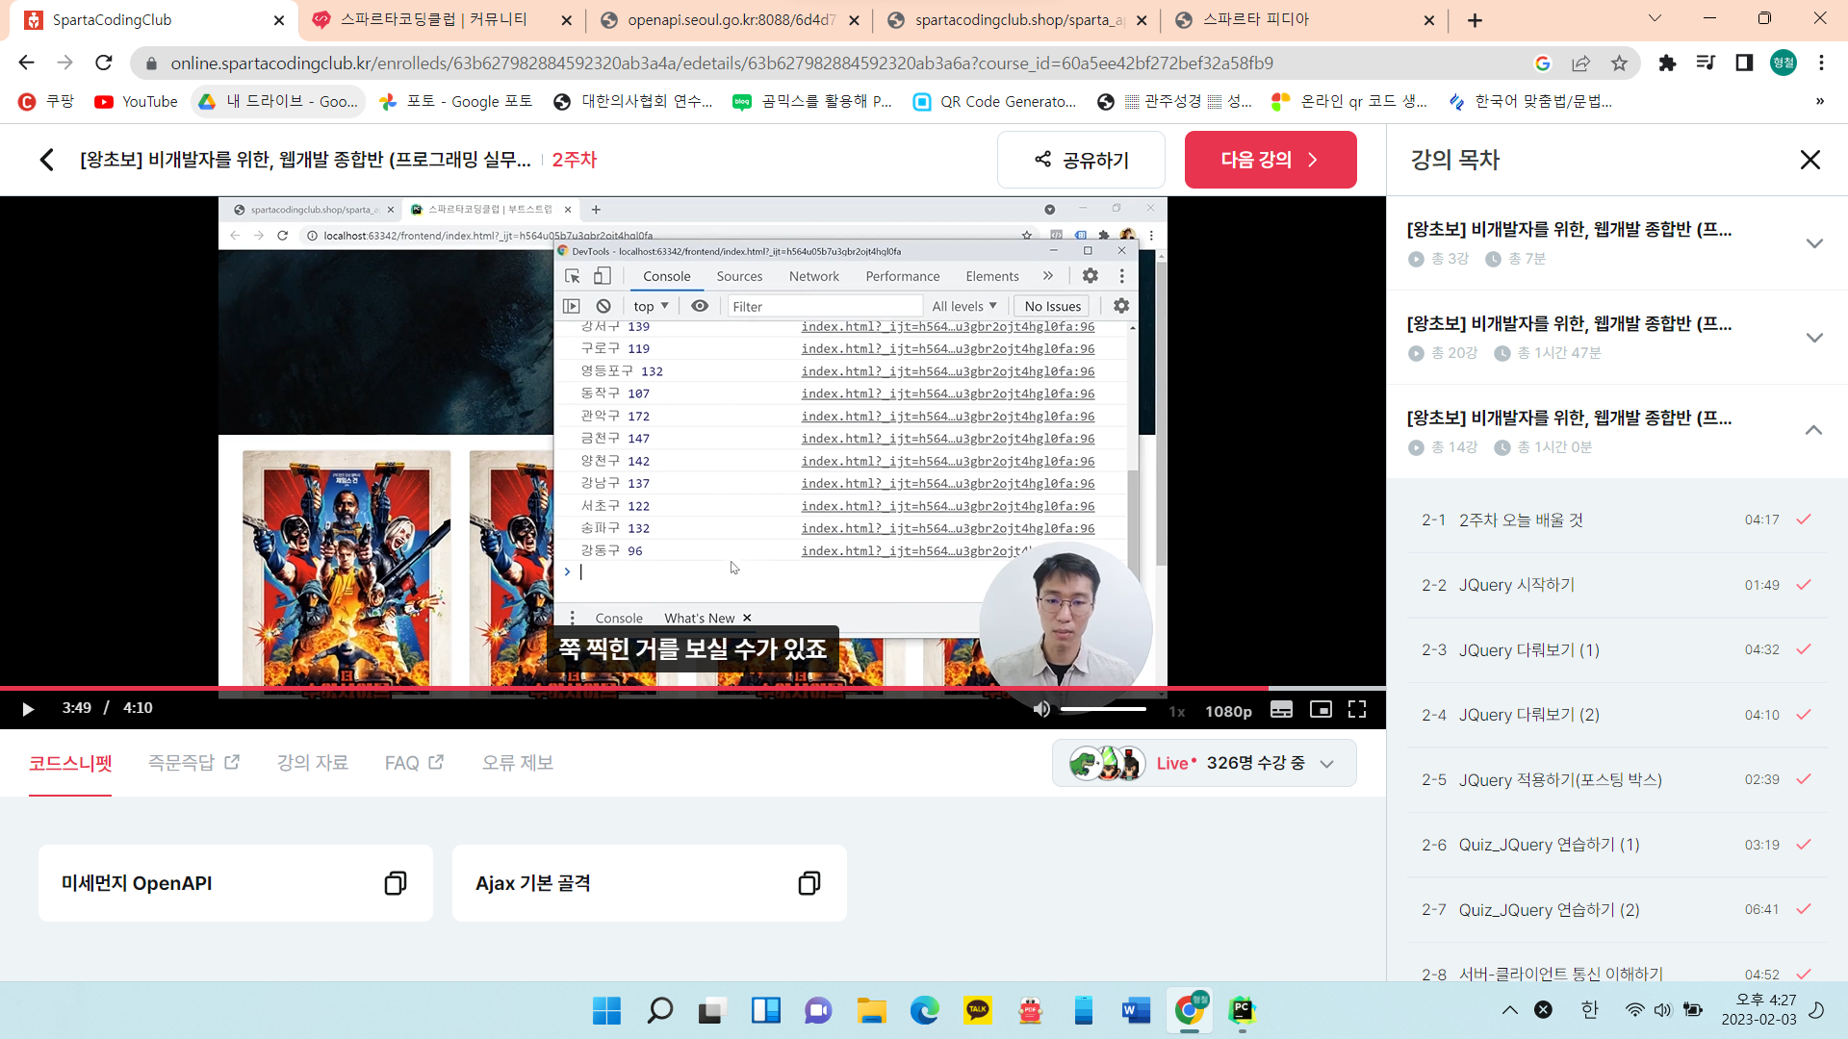Open the YouTube bookmark
1848x1039 pixels.
(x=136, y=101)
